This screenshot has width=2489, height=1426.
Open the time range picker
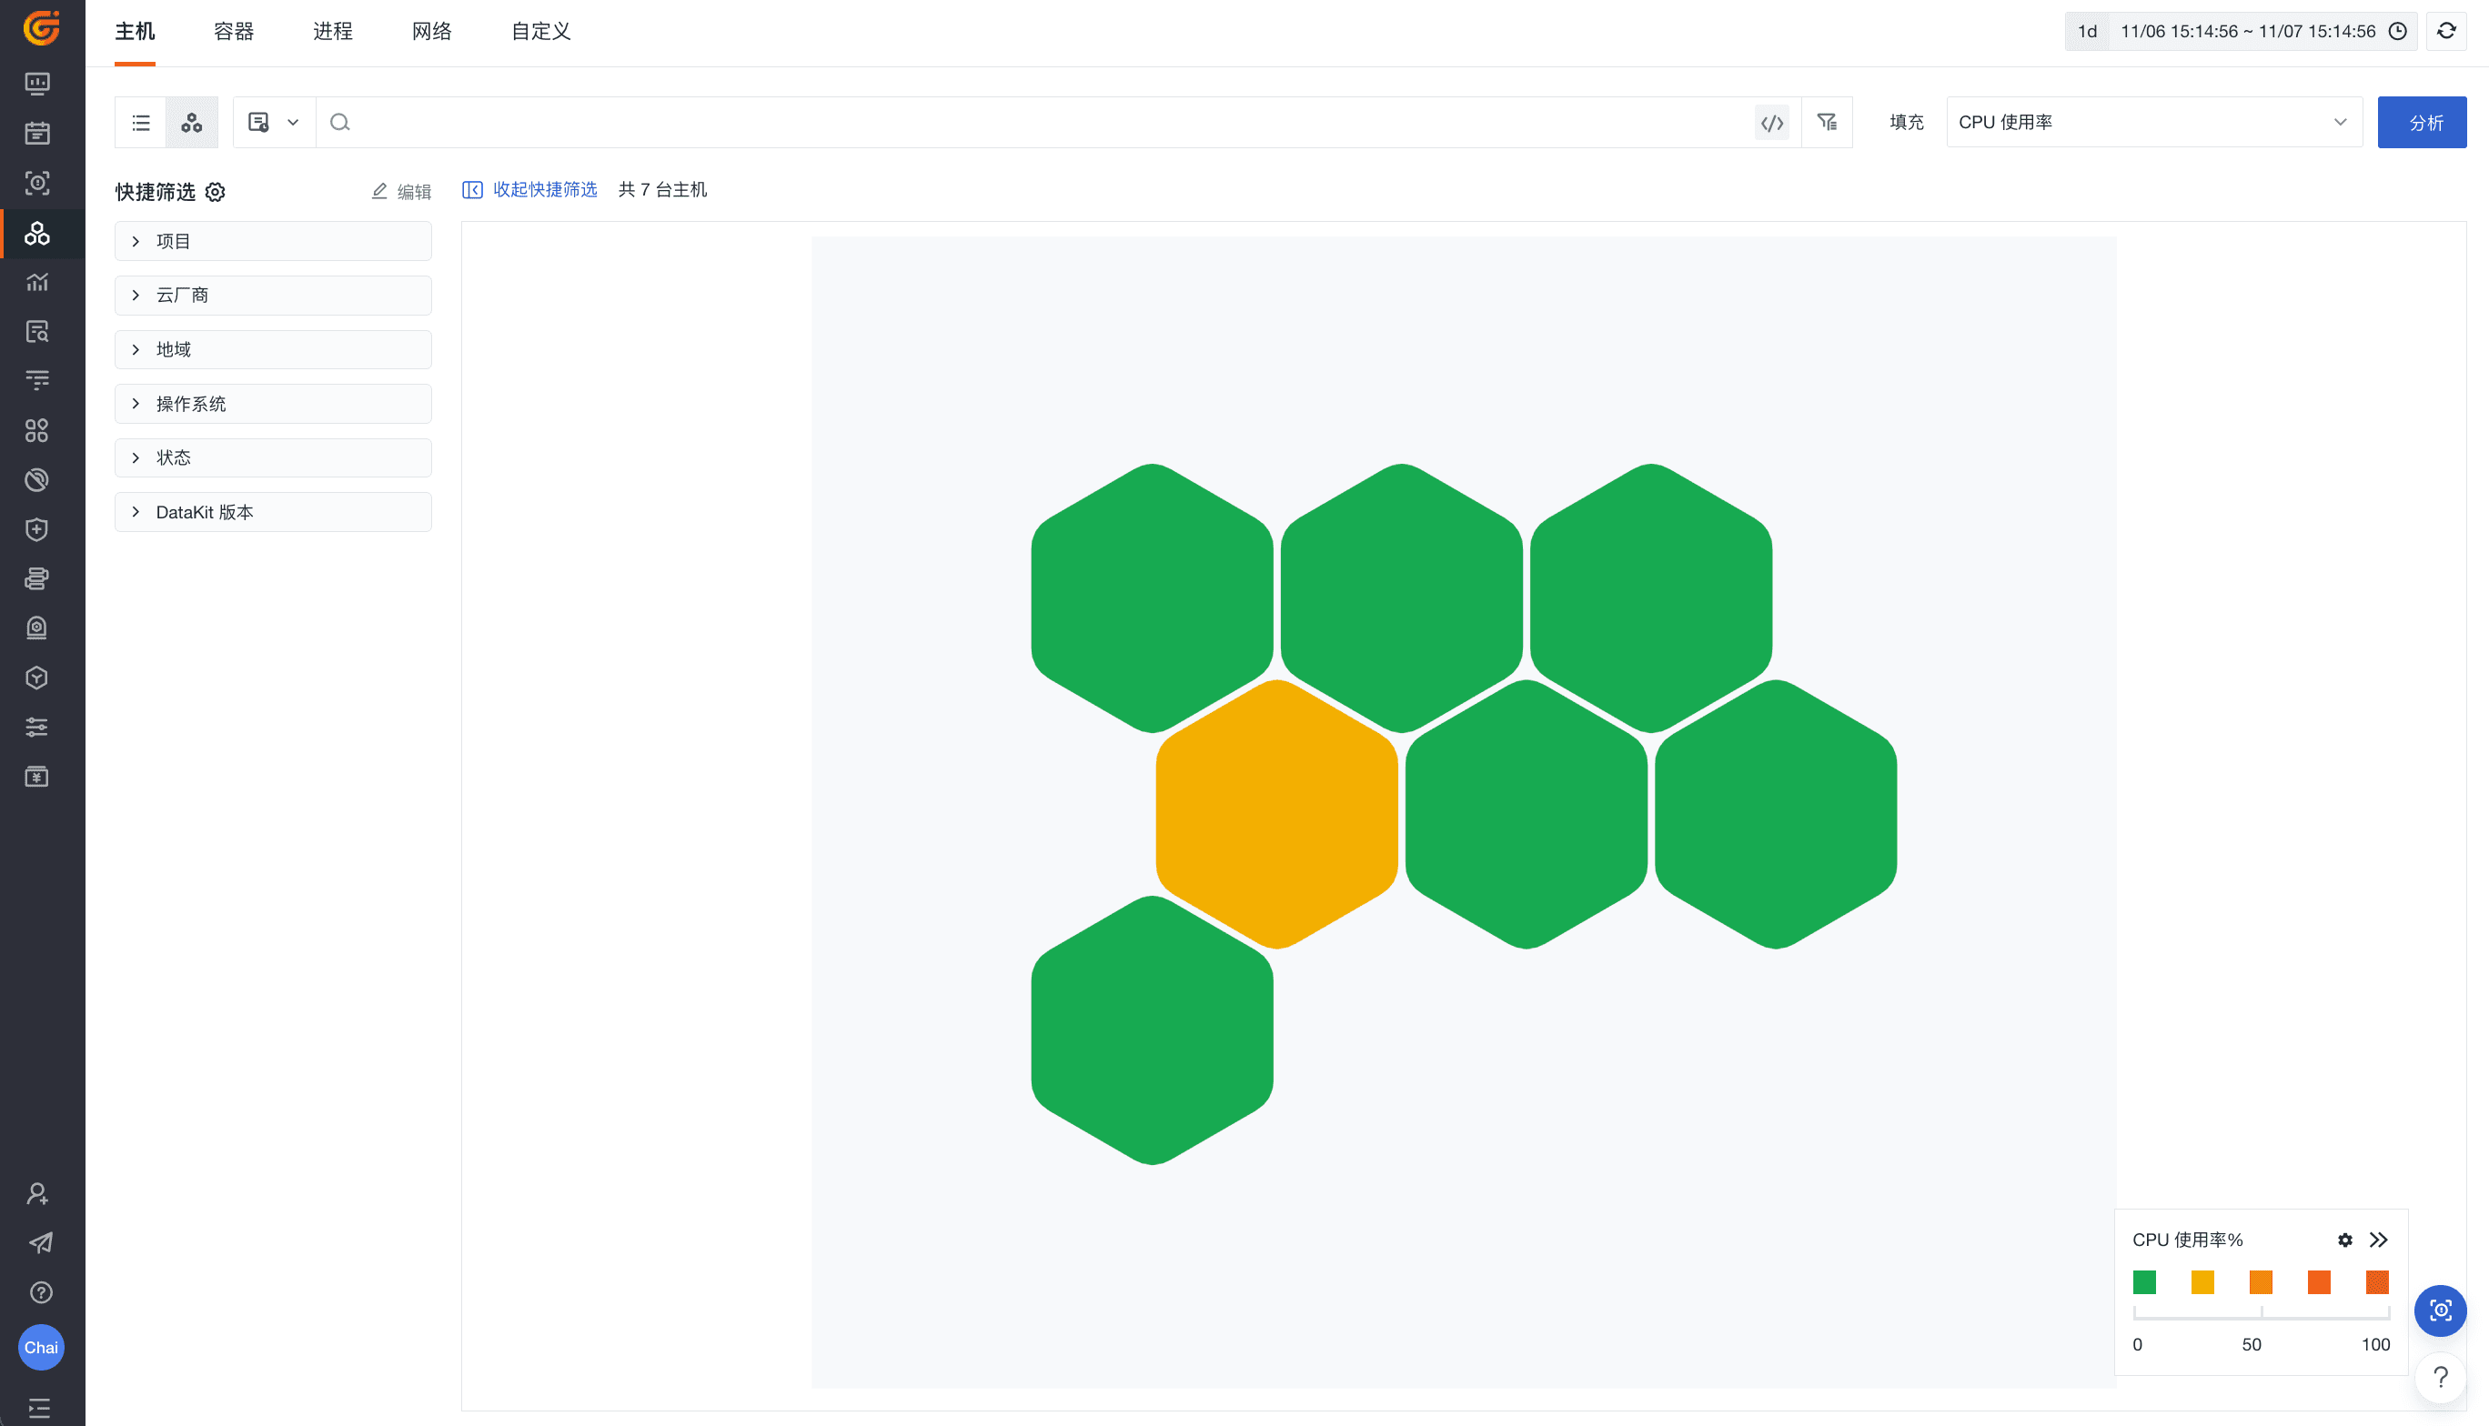[2262, 31]
